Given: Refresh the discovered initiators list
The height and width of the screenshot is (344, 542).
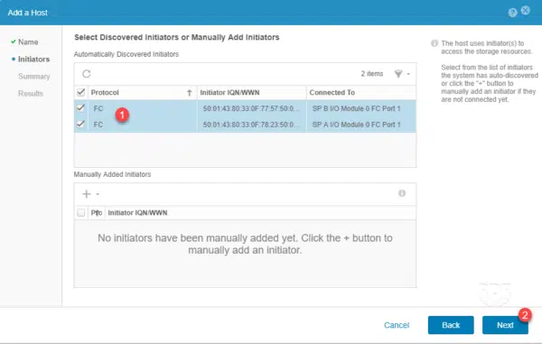Looking at the screenshot, I should (x=87, y=73).
